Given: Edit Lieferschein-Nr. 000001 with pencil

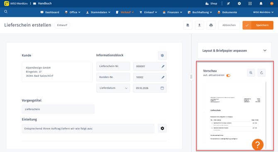Looking at the screenshot, I should click(163, 66).
